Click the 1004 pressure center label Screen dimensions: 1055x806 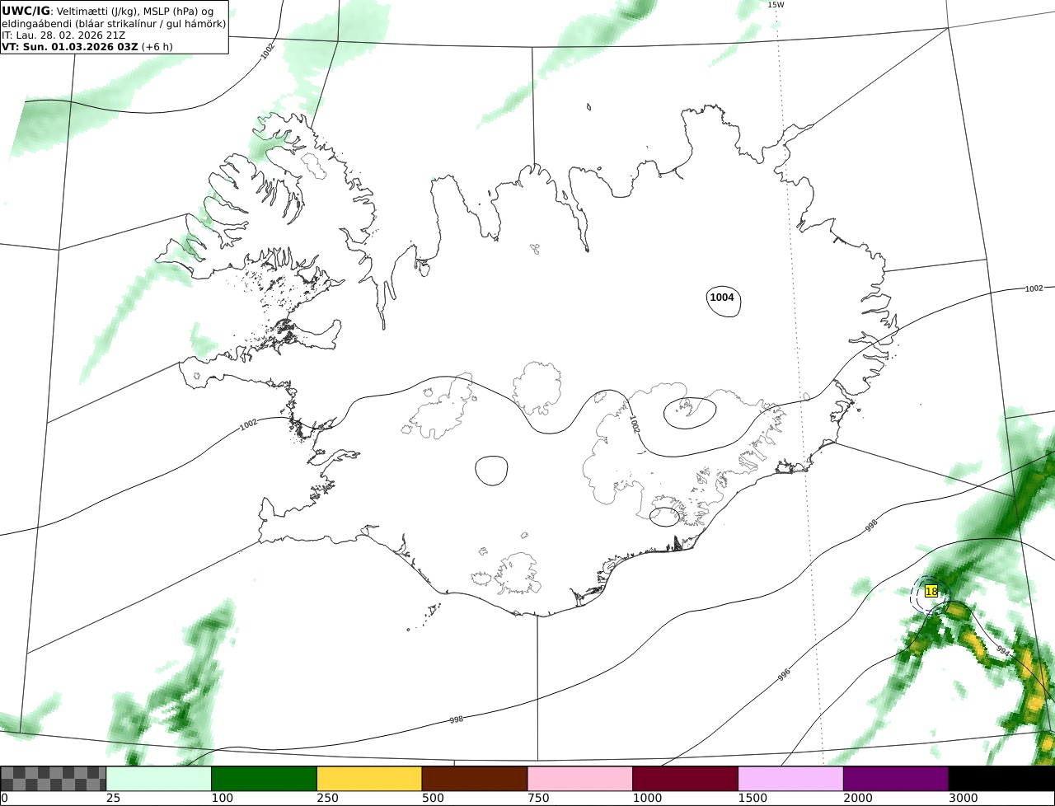pos(722,298)
